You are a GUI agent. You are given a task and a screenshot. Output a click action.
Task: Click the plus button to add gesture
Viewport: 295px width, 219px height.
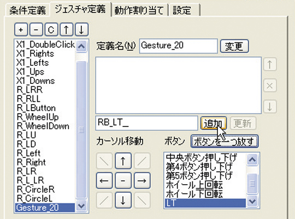click(x=21, y=29)
